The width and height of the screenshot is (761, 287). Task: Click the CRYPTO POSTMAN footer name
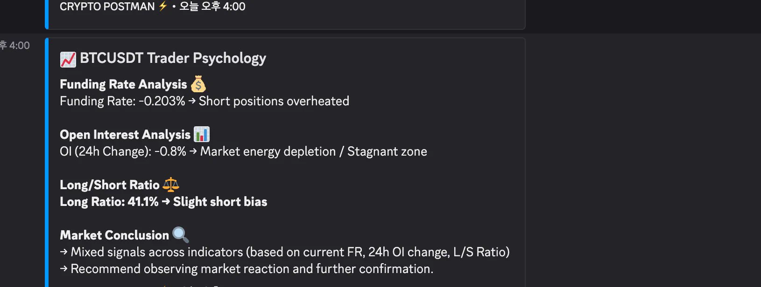(x=107, y=7)
